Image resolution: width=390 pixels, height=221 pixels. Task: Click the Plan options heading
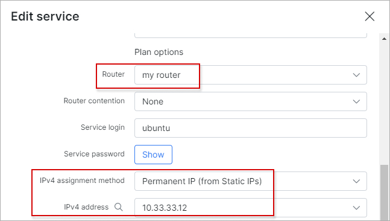coord(159,52)
